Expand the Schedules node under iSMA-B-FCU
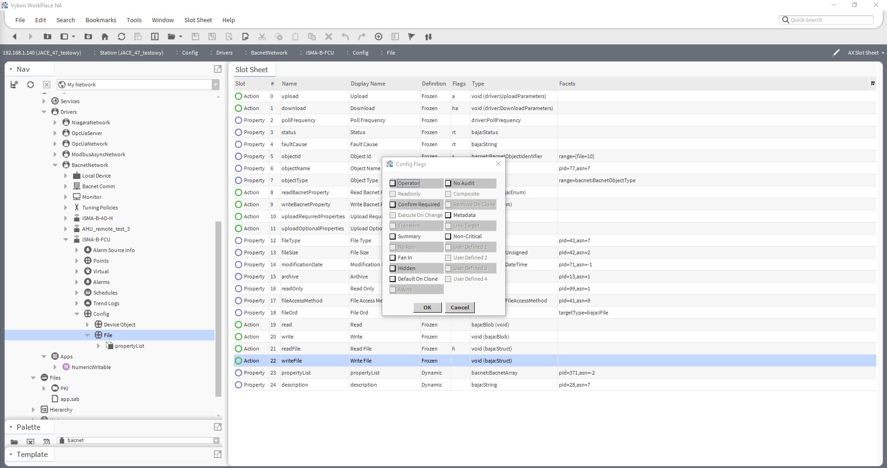 [x=77, y=292]
